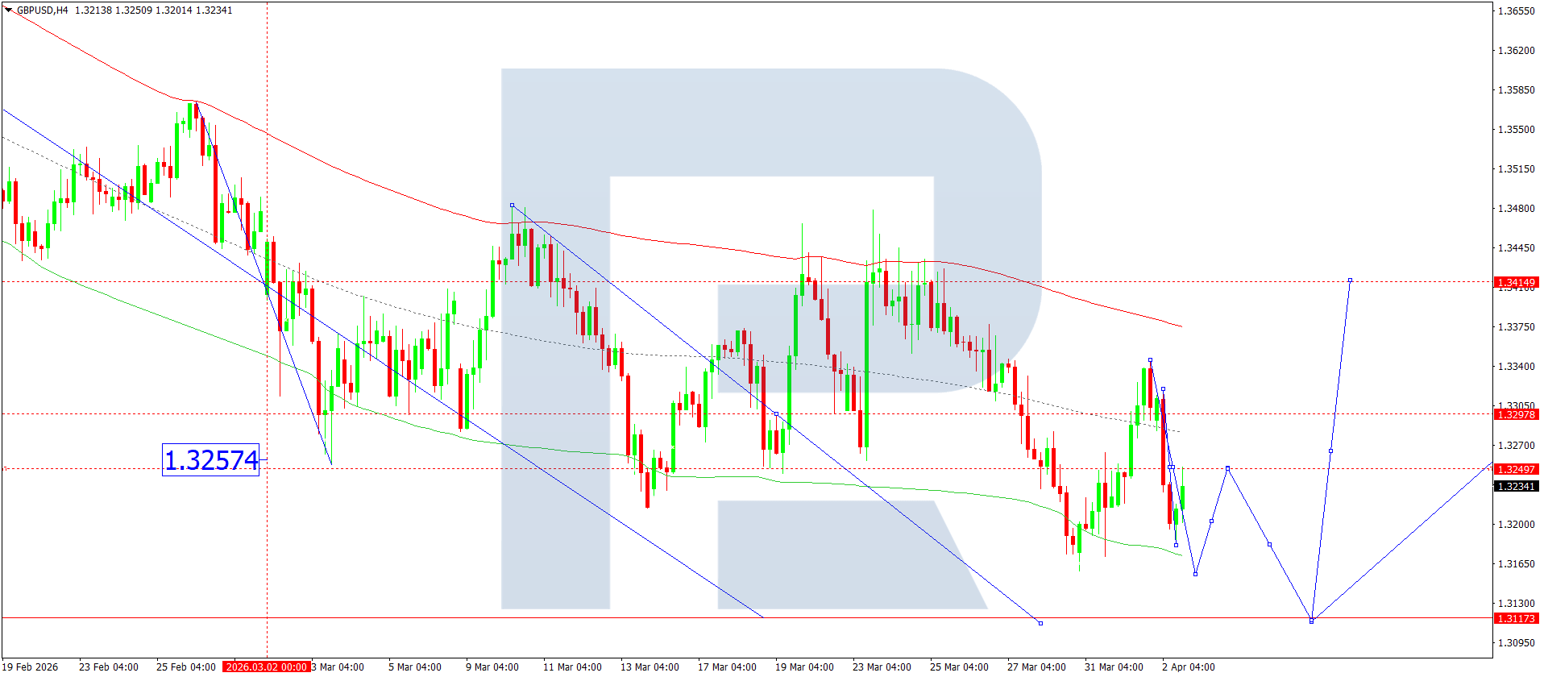Click the long trendline's lower end anchor
Viewport: 1544px width, 677px height.
1040,623
